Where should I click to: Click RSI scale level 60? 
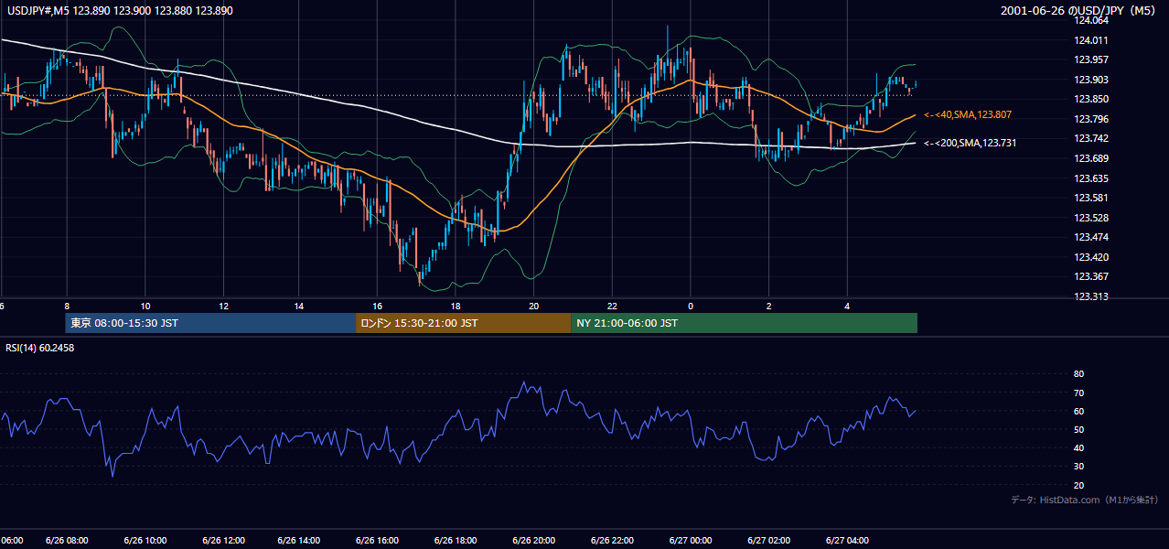(1078, 411)
